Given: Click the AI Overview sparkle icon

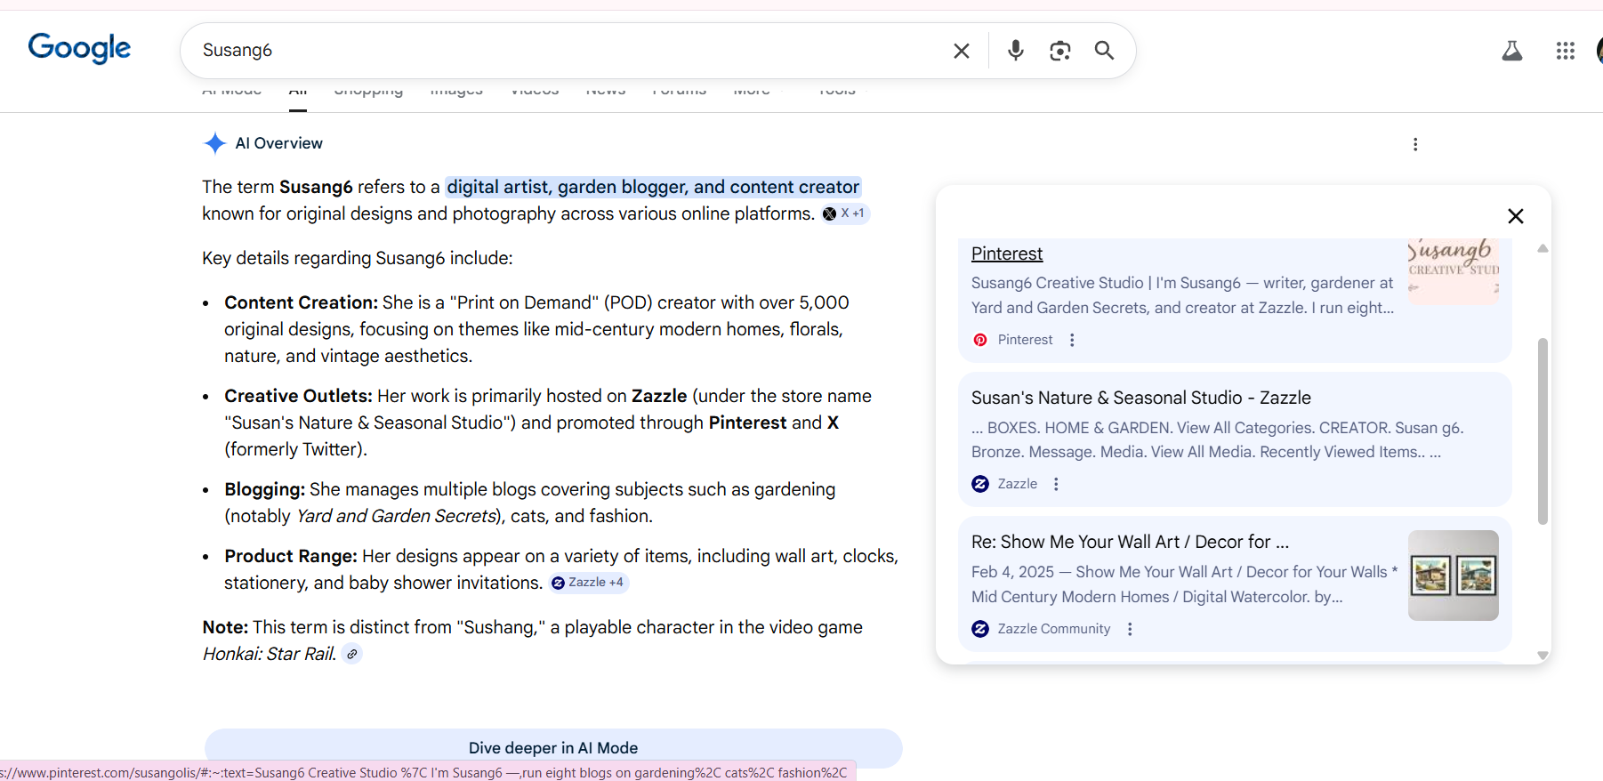Looking at the screenshot, I should pos(214,143).
